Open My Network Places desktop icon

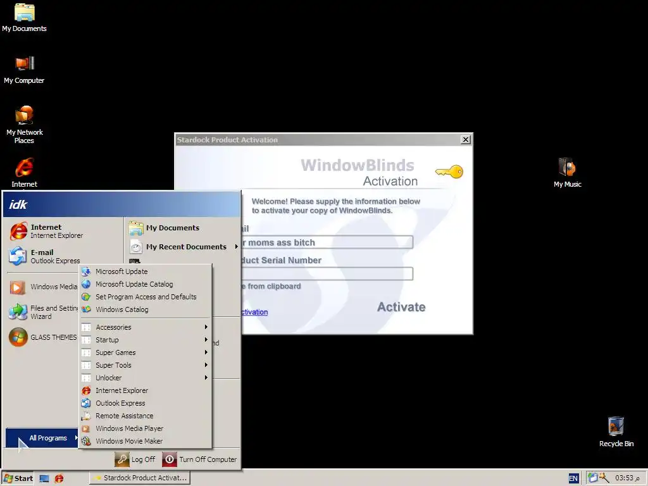(x=25, y=125)
